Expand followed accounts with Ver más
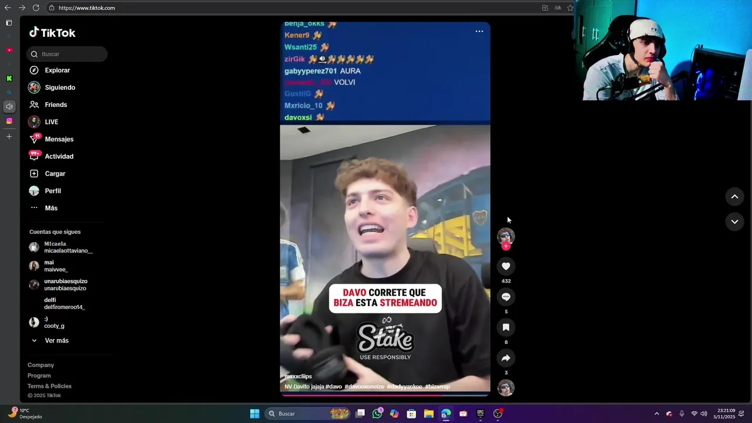This screenshot has width=752, height=423. point(56,340)
